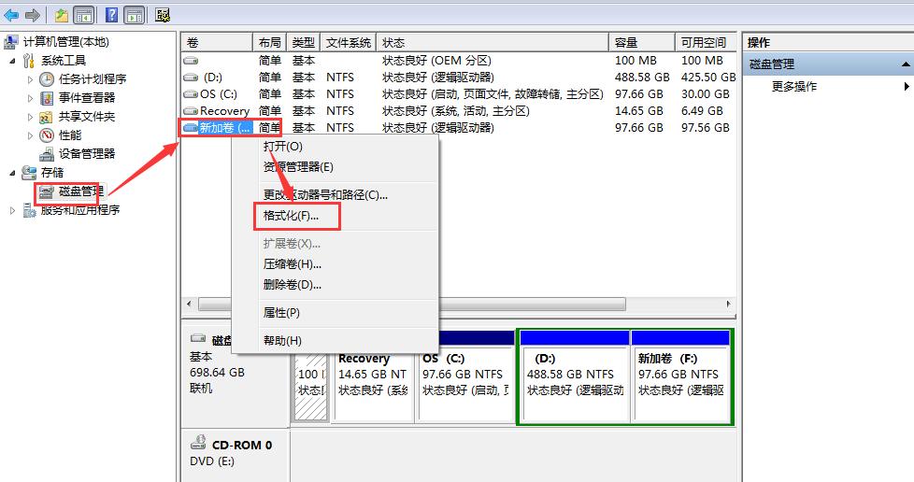Click the drive icon of the OS (C:) row
The width and height of the screenshot is (914, 482).
point(191,93)
